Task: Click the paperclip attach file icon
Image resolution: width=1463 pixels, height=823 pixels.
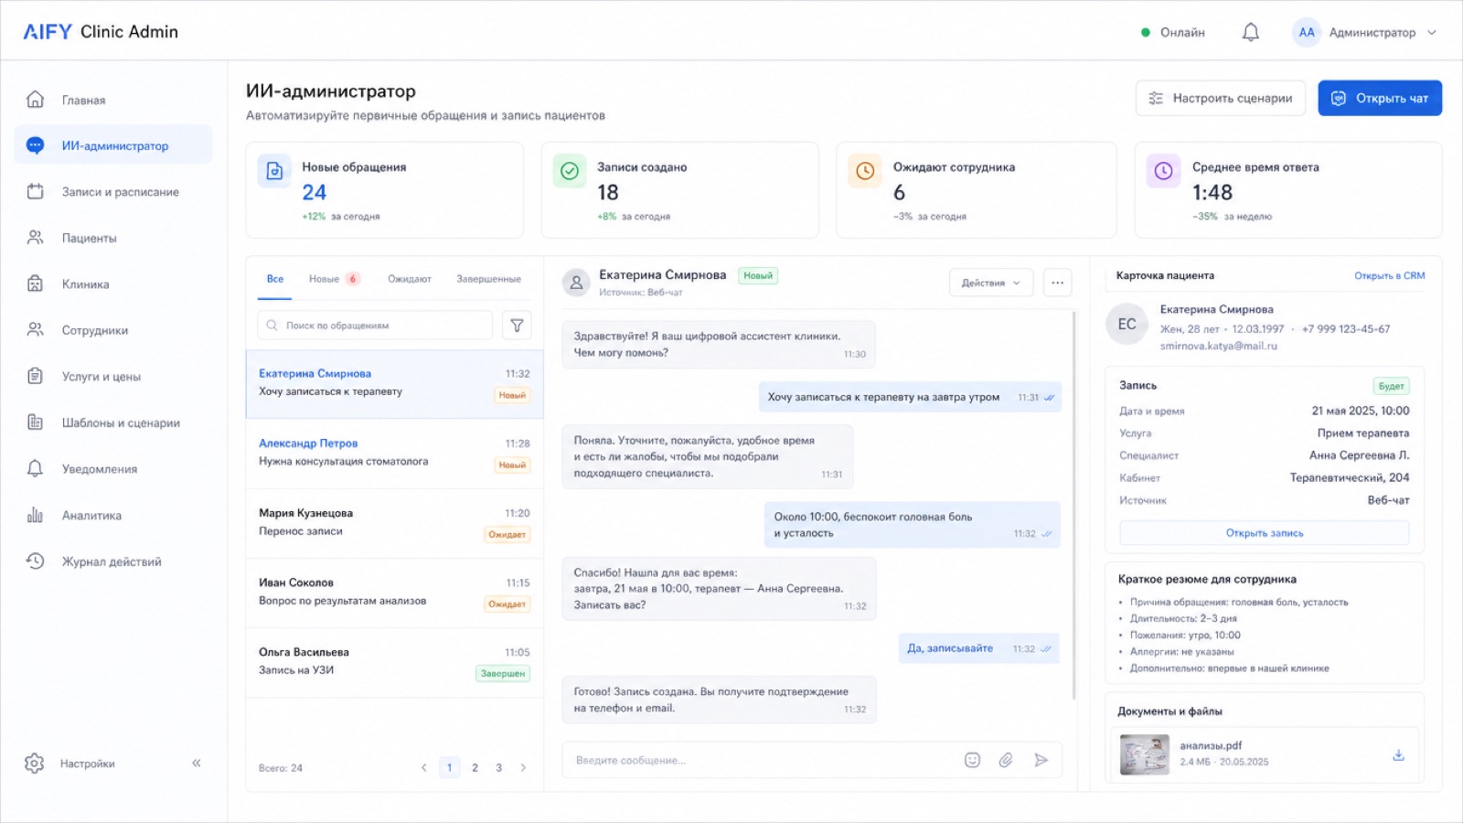Action: point(1006,760)
